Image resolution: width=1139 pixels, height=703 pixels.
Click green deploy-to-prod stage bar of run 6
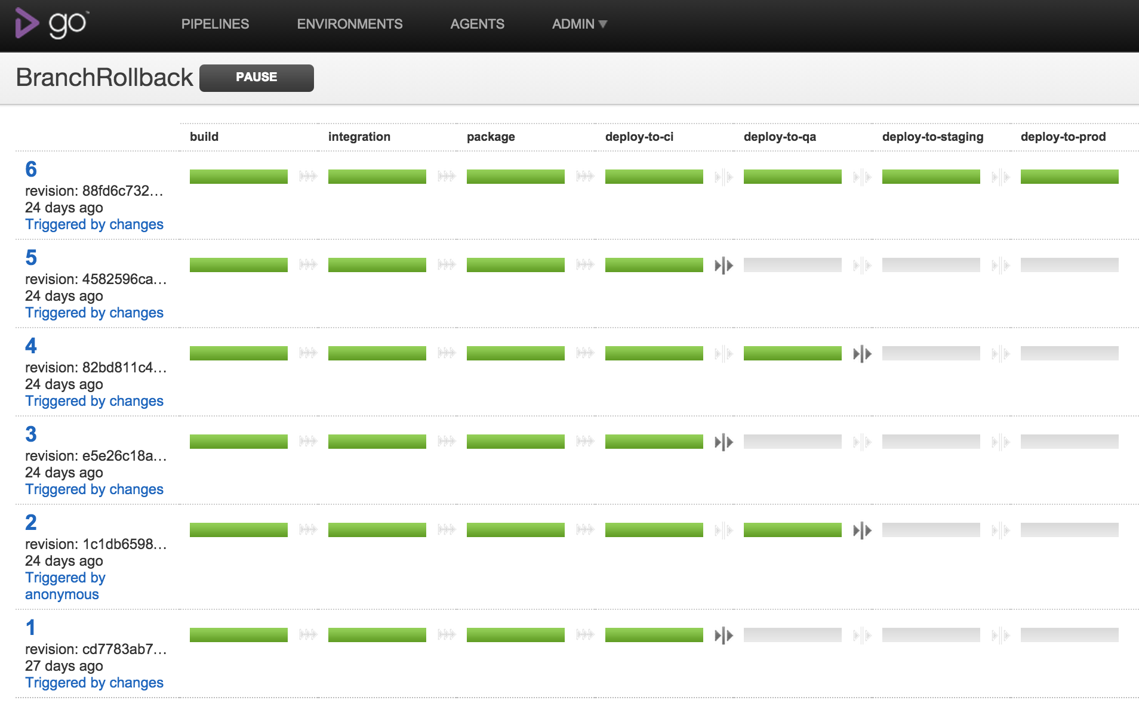(x=1069, y=177)
